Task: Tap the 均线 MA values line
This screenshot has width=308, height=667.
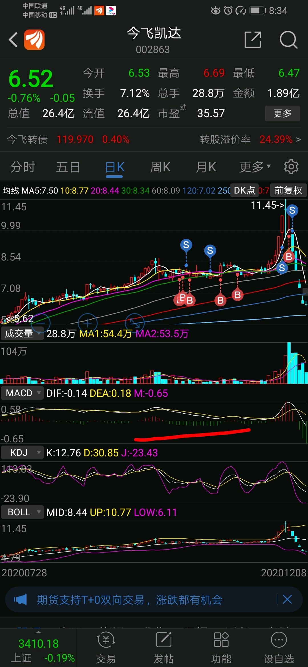Action: coord(116,190)
